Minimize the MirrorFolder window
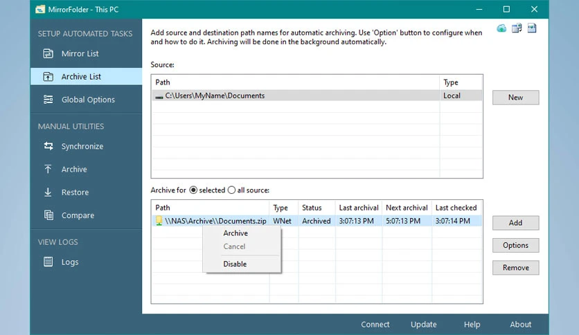Image resolution: width=579 pixels, height=335 pixels. pyautogui.click(x=479, y=9)
